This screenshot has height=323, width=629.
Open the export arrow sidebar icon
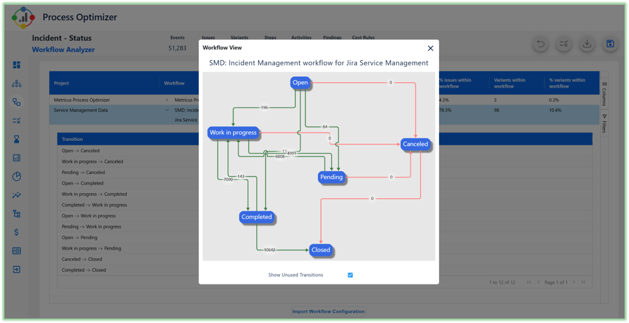pyautogui.click(x=16, y=269)
